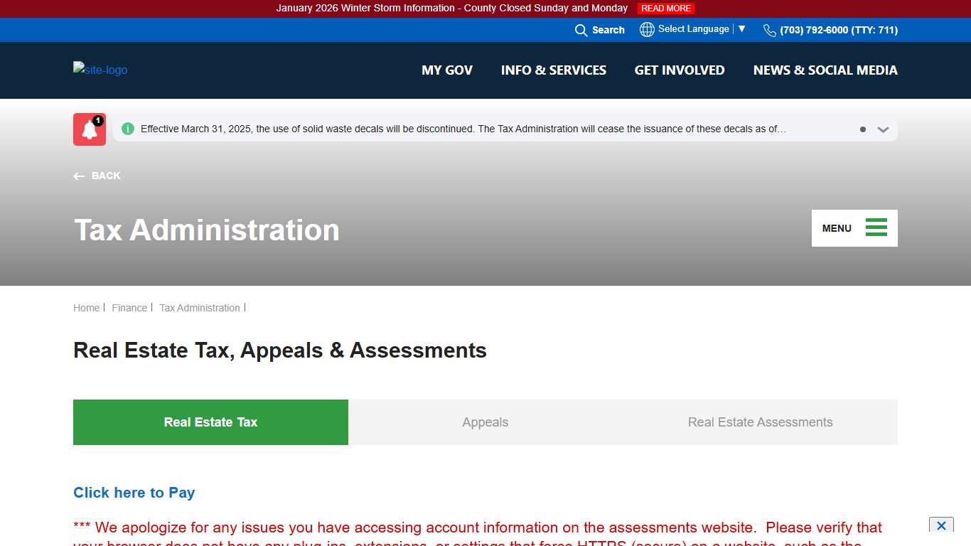The image size is (971, 546).
Task: Click the globe language icon
Action: coord(647,29)
